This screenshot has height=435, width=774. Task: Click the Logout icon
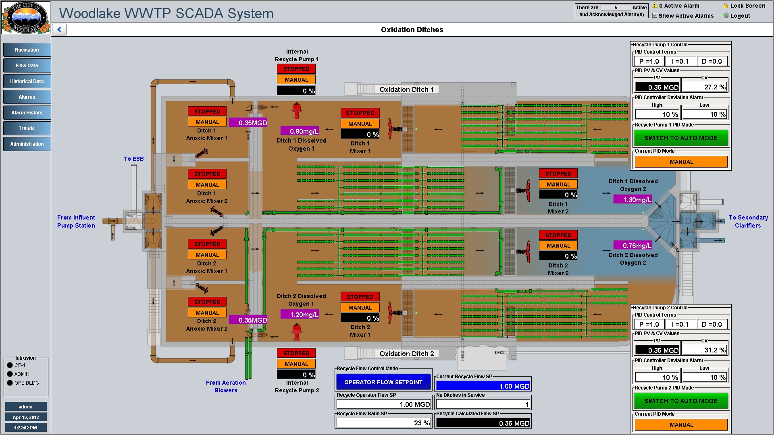[x=726, y=16]
